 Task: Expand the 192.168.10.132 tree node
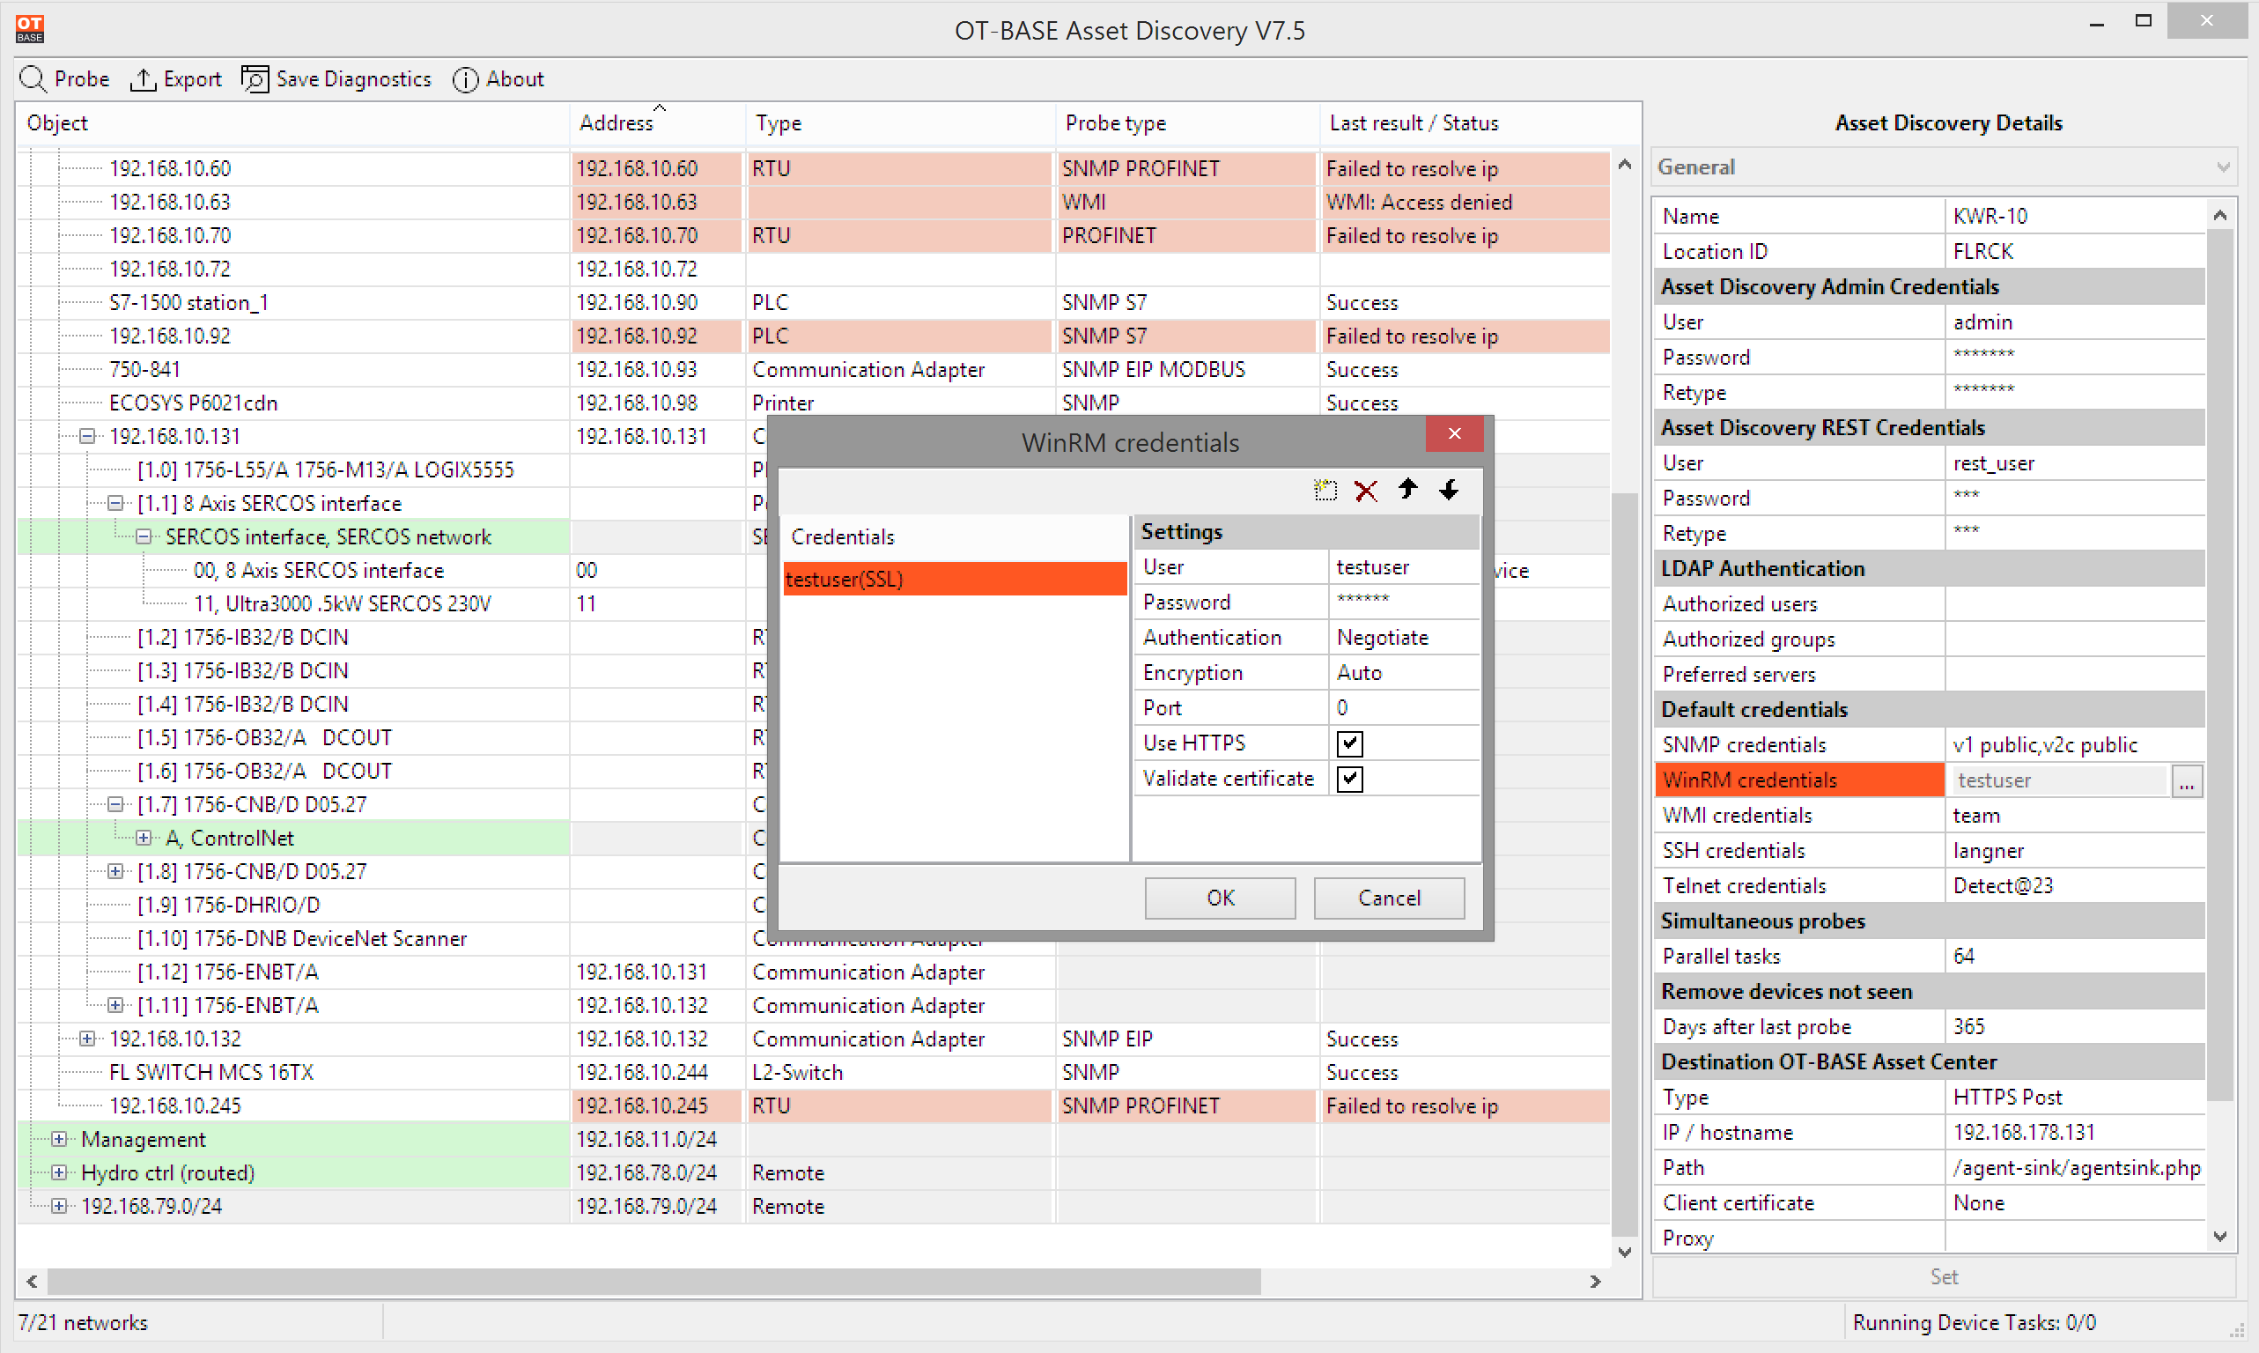tap(87, 1039)
